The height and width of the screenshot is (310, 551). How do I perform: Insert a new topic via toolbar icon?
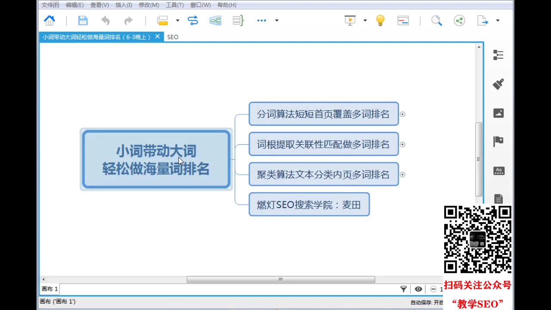tap(163, 20)
